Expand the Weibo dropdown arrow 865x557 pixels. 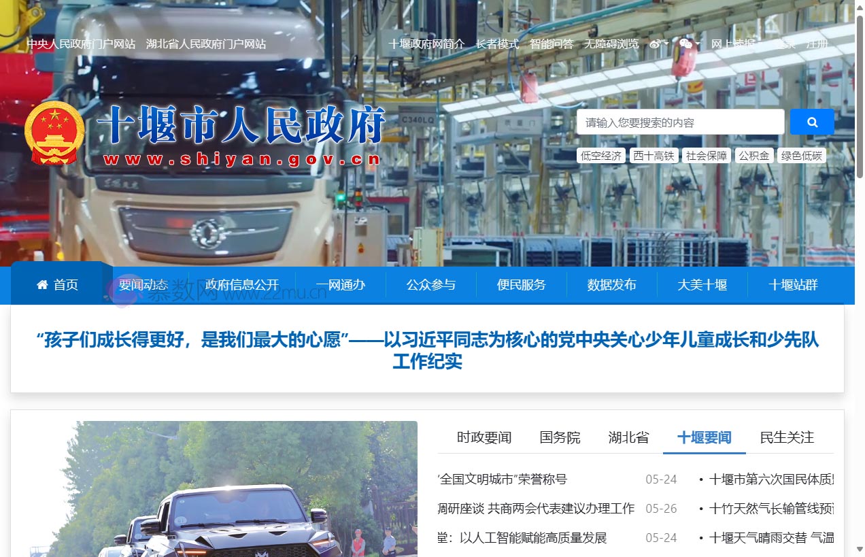[x=666, y=44]
